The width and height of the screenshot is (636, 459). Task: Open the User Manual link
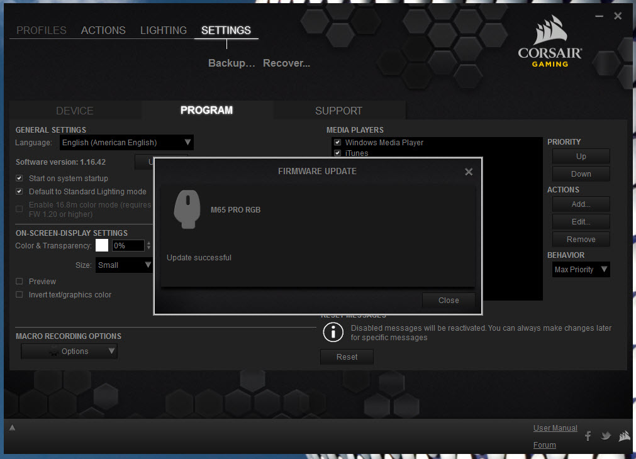[x=555, y=428]
